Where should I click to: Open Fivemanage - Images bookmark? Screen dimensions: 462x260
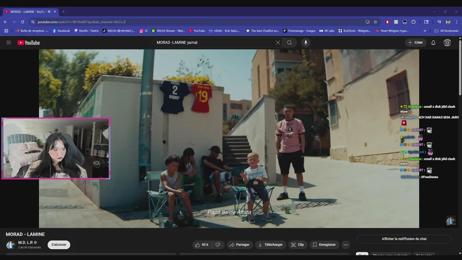pyautogui.click(x=299, y=31)
